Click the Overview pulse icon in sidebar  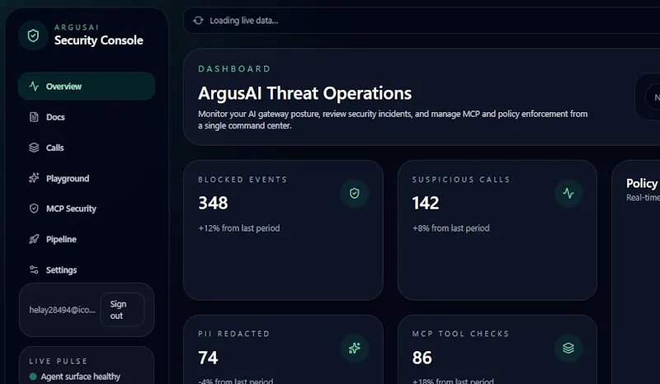tap(34, 87)
